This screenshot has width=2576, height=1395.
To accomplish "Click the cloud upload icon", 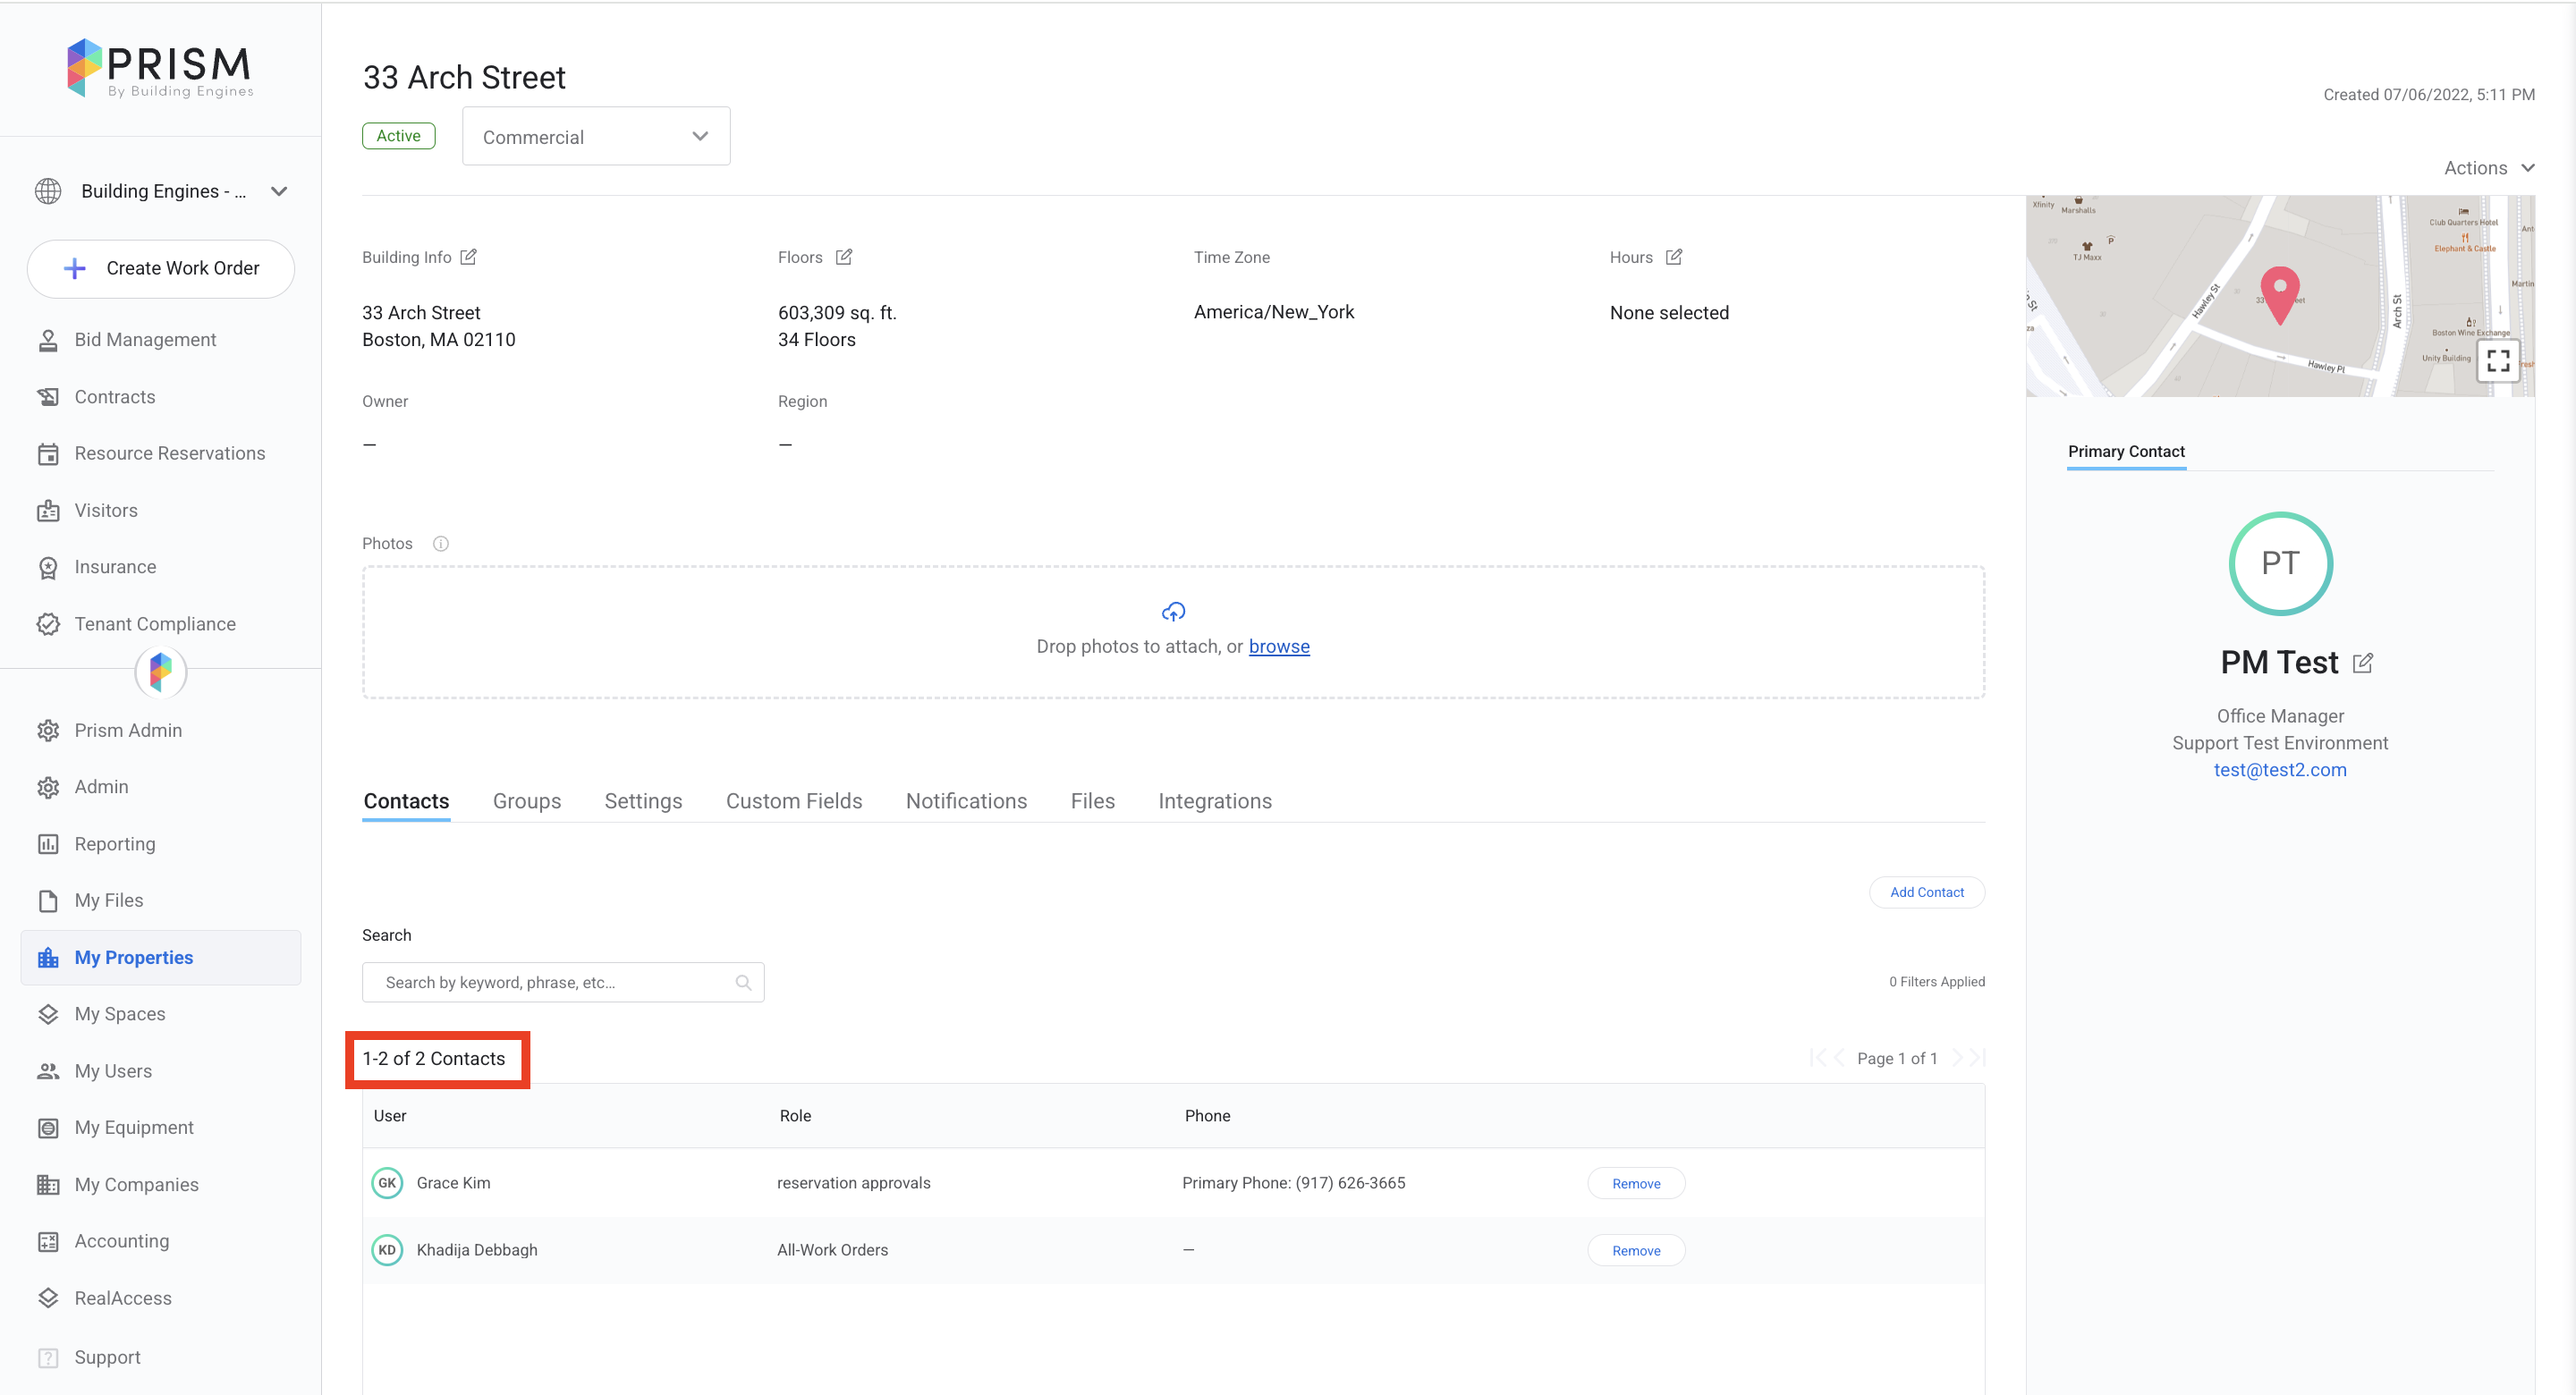I will [1173, 611].
